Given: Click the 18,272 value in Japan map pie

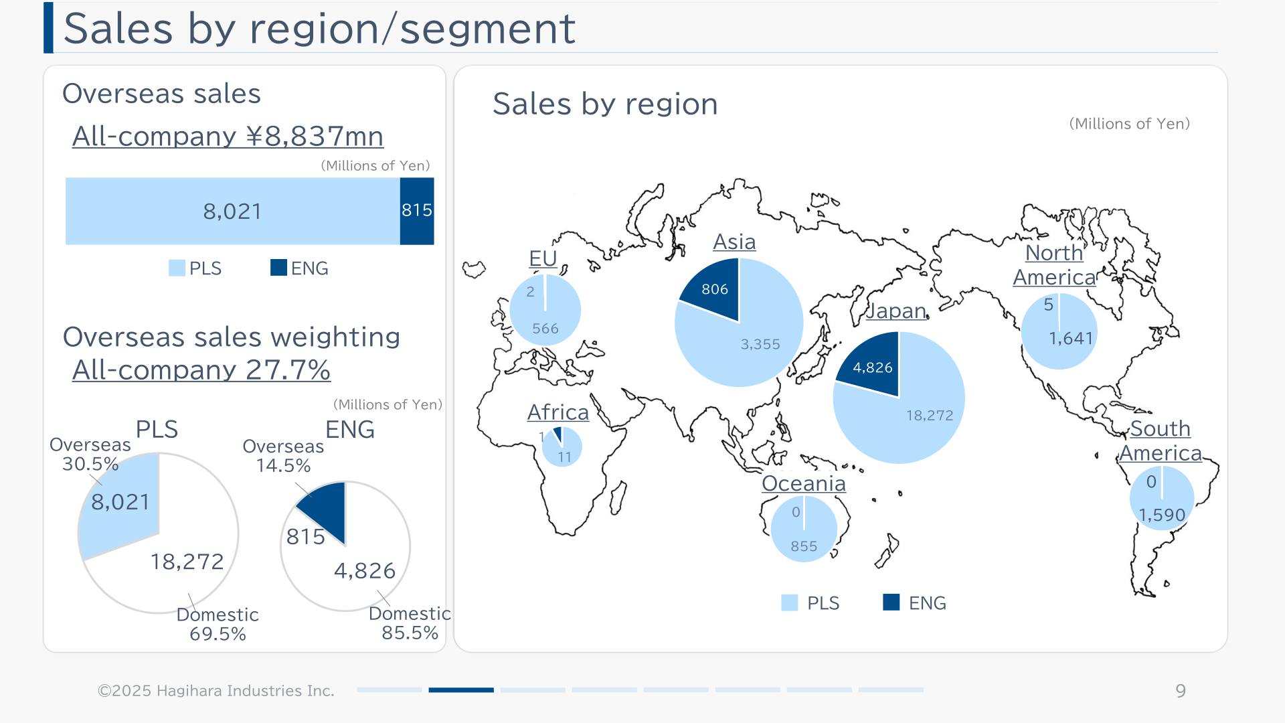Looking at the screenshot, I should (x=930, y=416).
